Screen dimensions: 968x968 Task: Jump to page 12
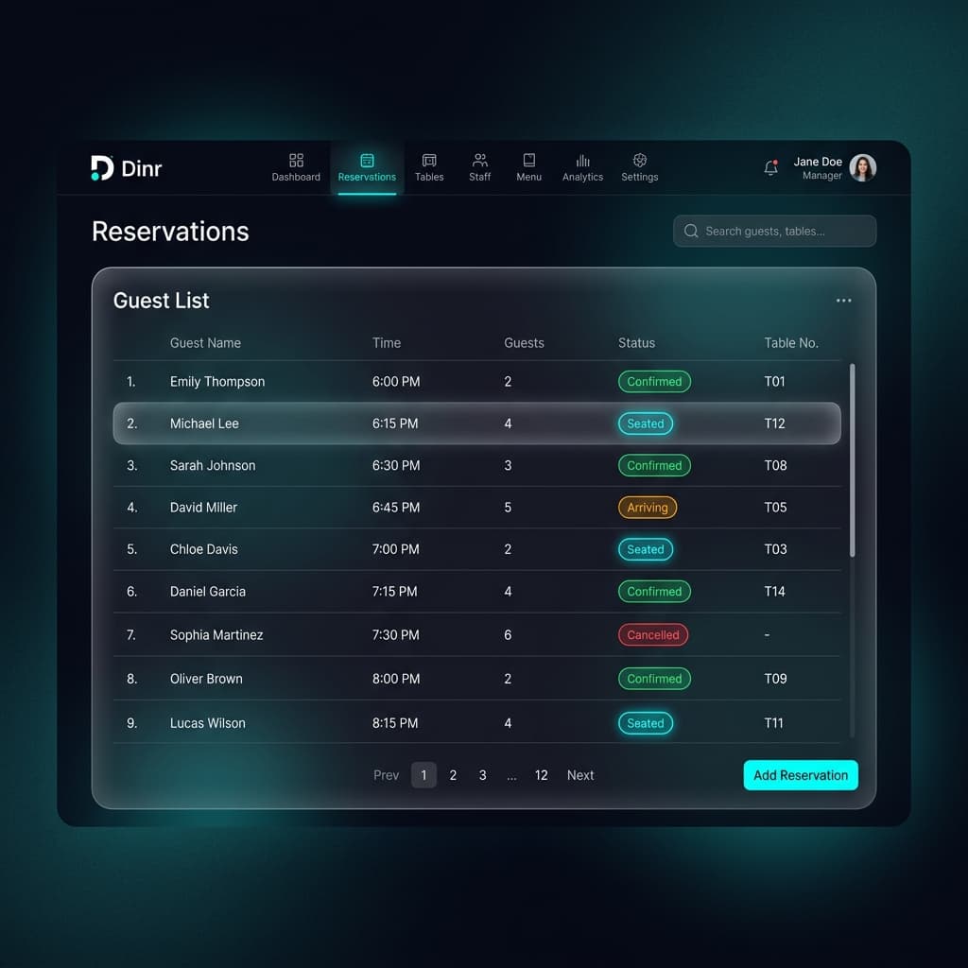pyautogui.click(x=541, y=775)
